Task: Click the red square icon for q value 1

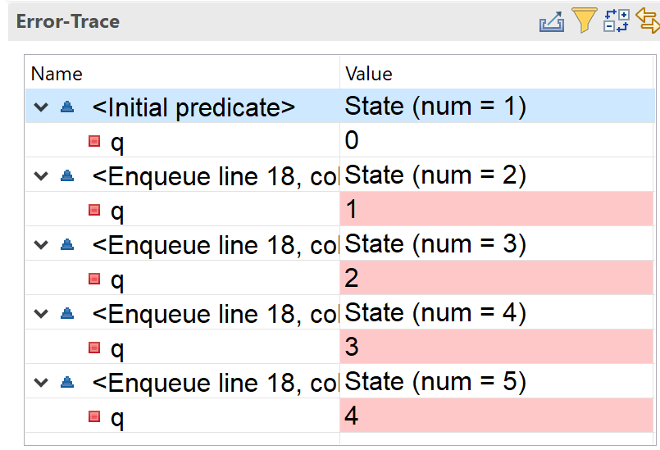Action: tap(94, 210)
